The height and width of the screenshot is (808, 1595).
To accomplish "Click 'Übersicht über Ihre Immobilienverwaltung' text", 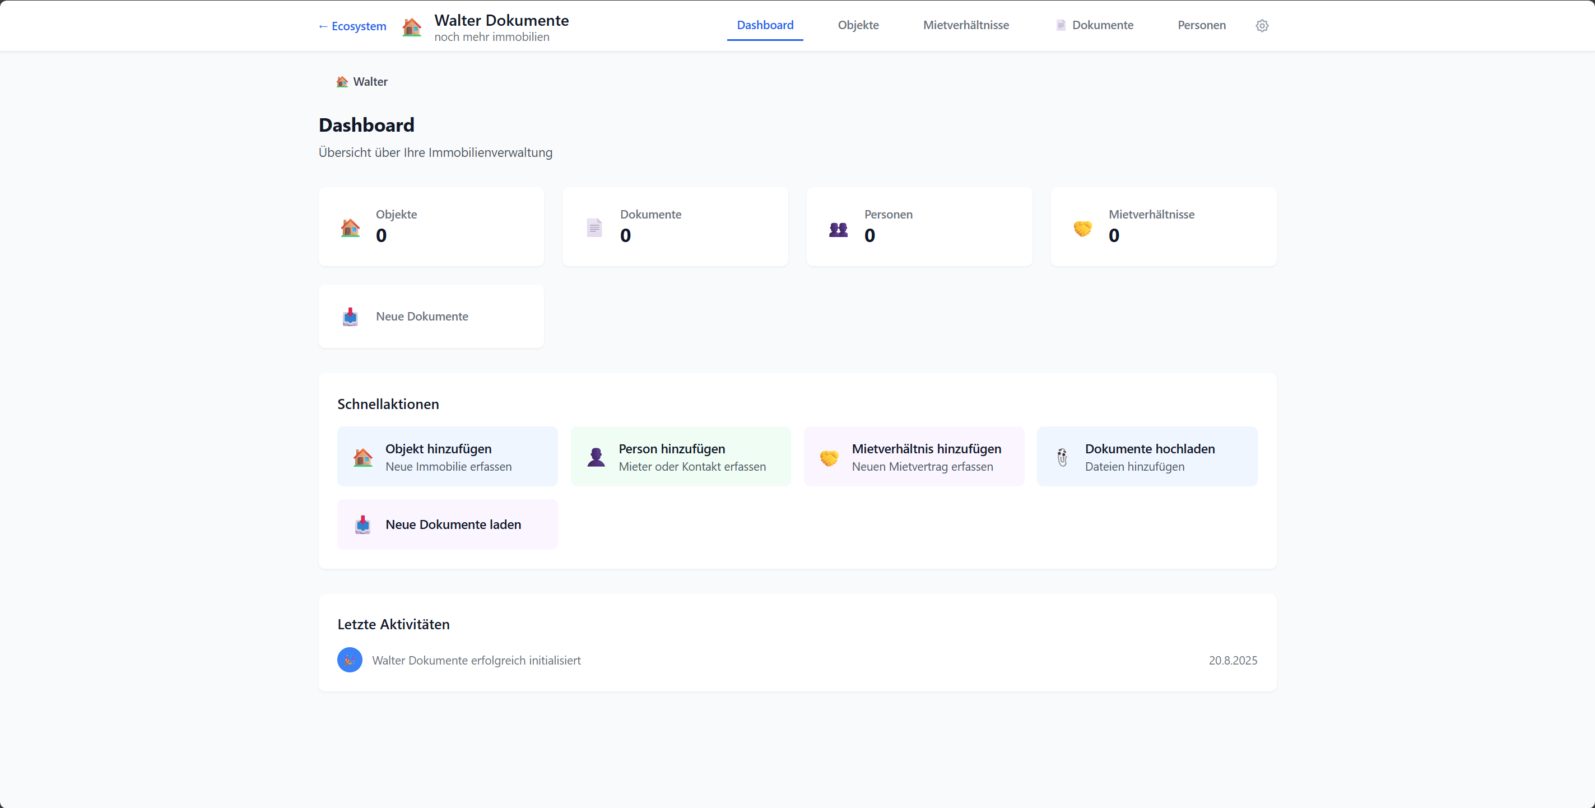I will pos(436,153).
